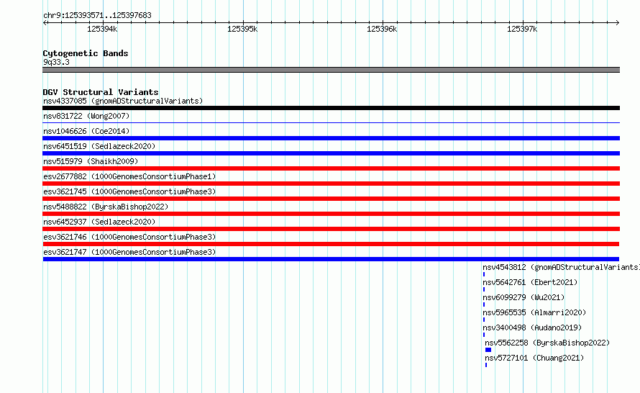Click the nsv1046626 (Coe2014) label

click(86, 131)
